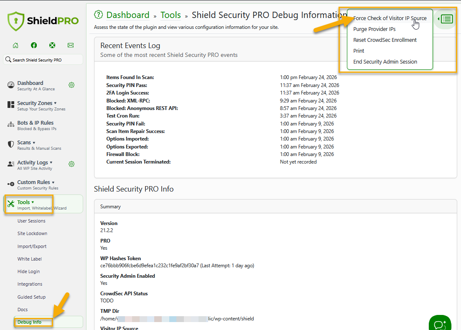The height and width of the screenshot is (330, 461).
Task: Open Hide Login under Tools
Action: point(28,271)
